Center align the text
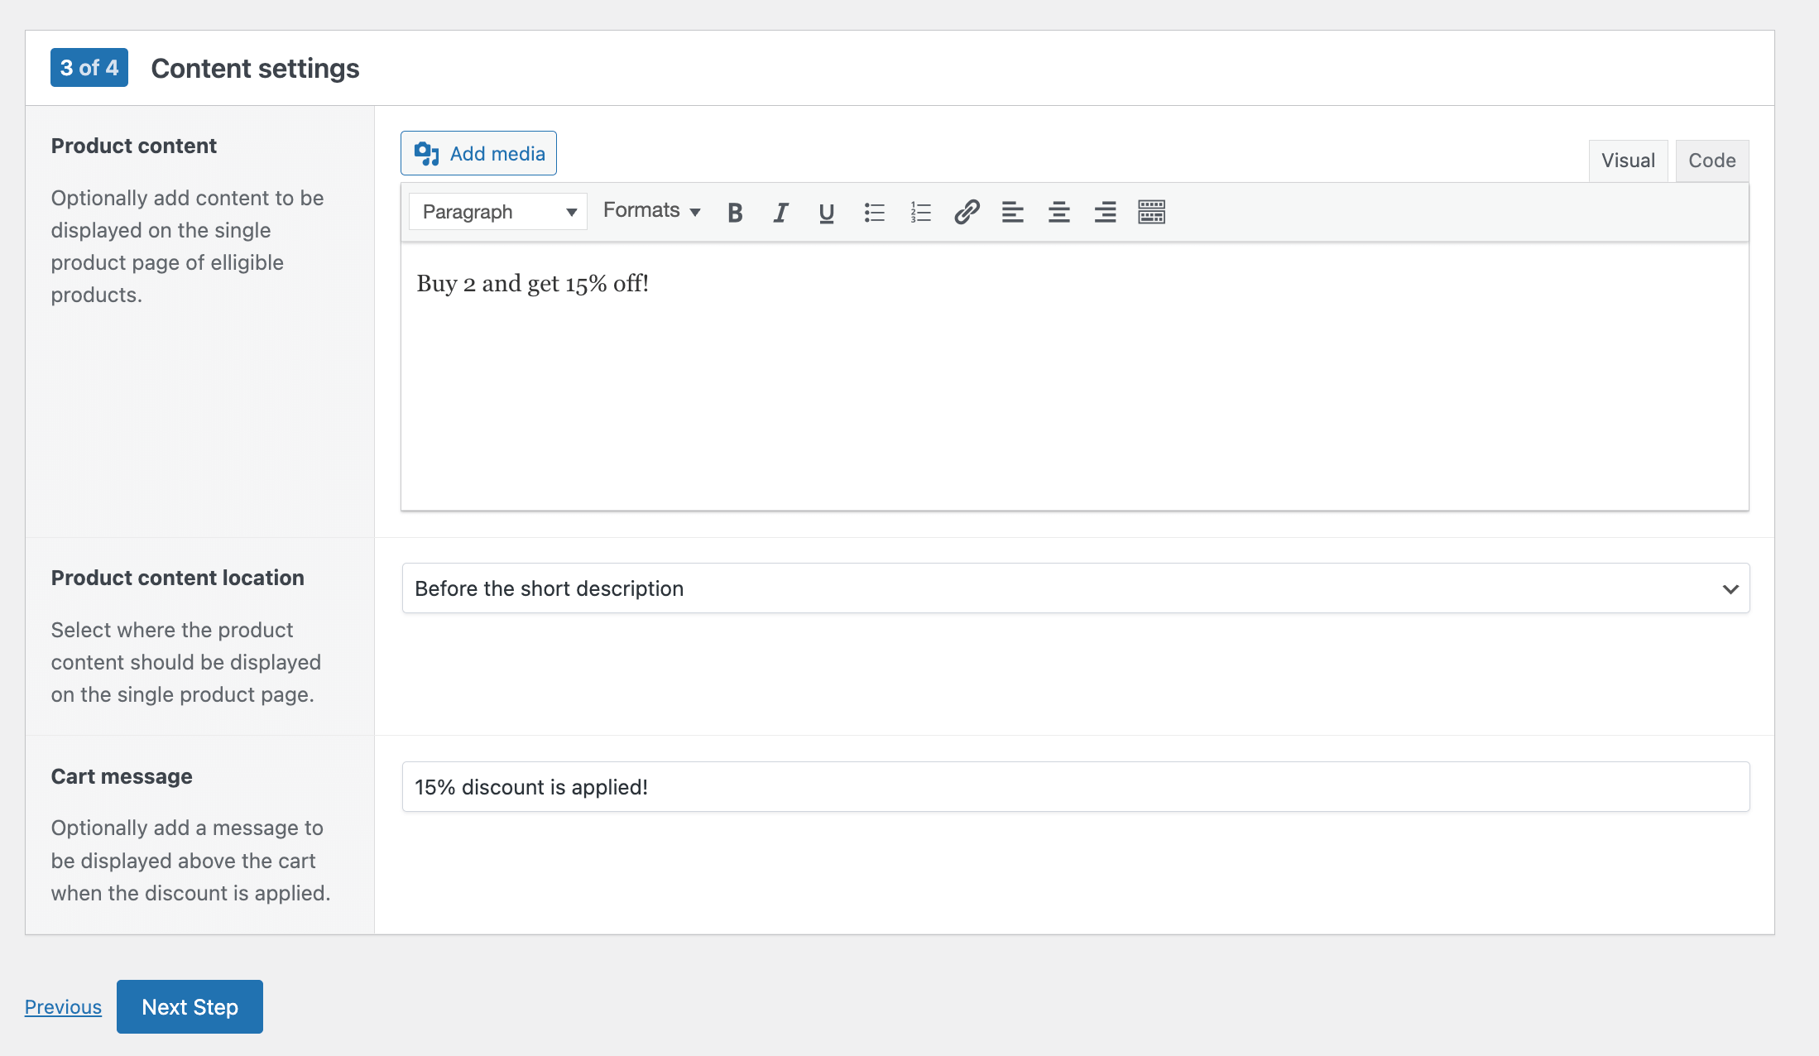This screenshot has width=1819, height=1056. [x=1058, y=213]
